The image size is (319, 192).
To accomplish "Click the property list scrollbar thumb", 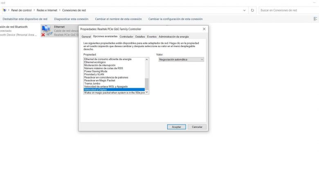I will (x=147, y=84).
